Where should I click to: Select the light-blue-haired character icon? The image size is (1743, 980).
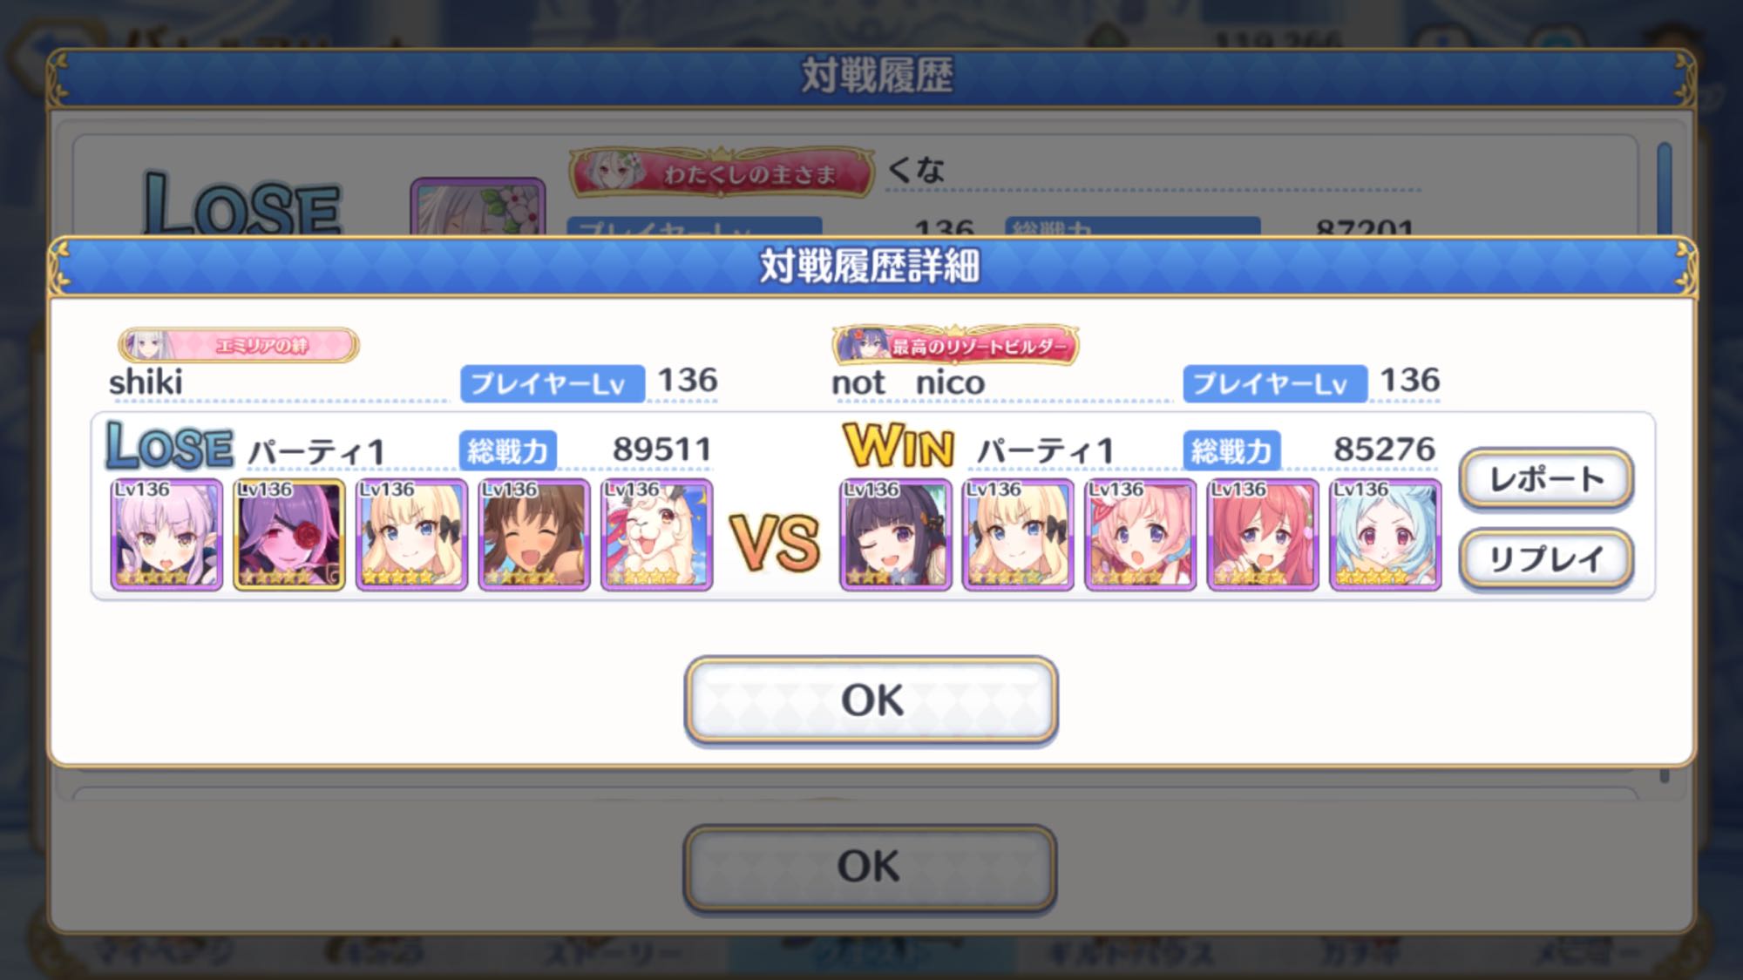click(x=1386, y=535)
